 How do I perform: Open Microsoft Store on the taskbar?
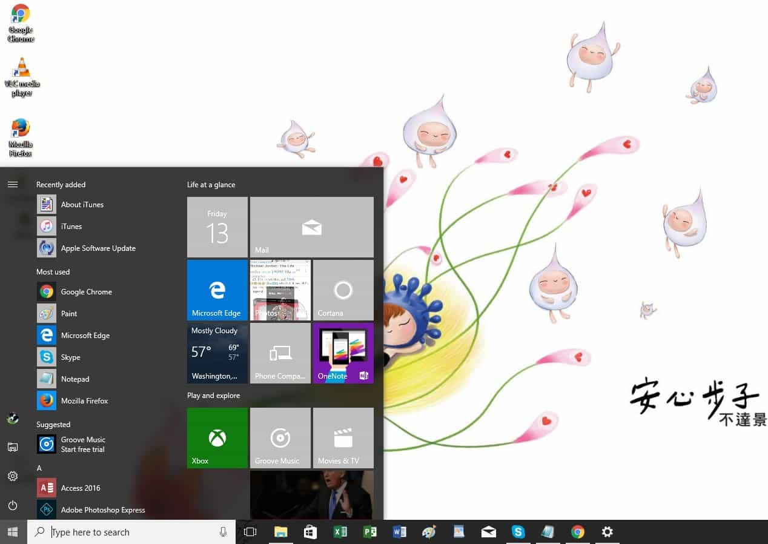click(310, 532)
